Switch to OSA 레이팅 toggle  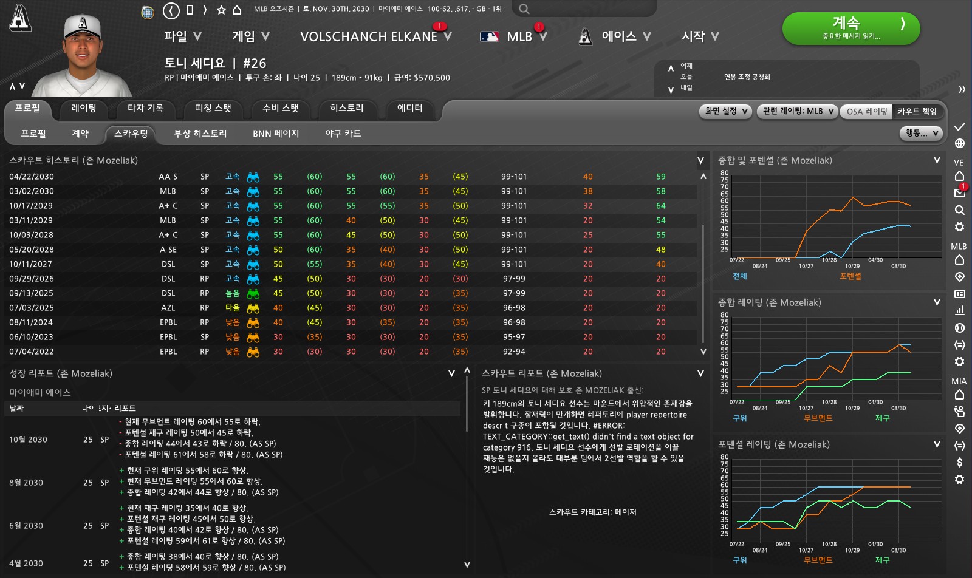[867, 111]
